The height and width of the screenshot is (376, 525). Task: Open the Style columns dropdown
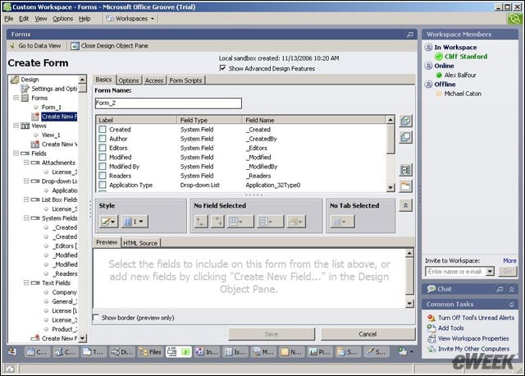coord(135,221)
